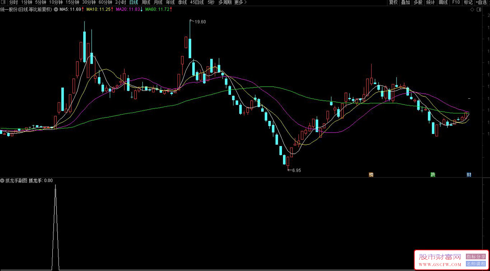
Task: Select the 45日线 period
Action: coord(197,2)
